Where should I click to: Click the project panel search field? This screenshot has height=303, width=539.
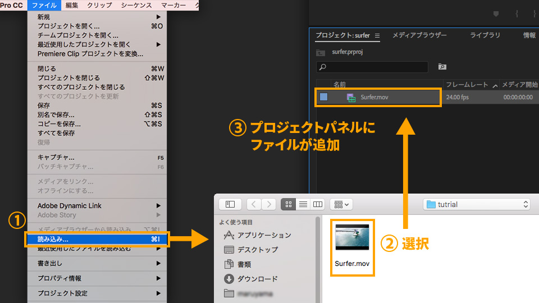point(372,67)
